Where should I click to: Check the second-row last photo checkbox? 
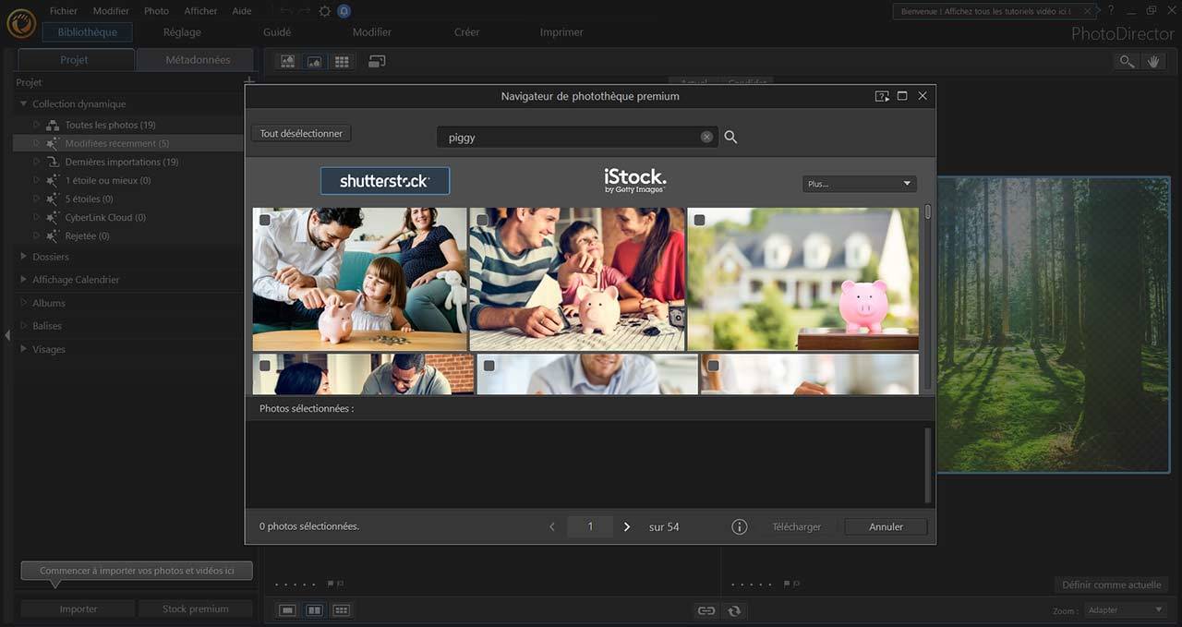(713, 366)
